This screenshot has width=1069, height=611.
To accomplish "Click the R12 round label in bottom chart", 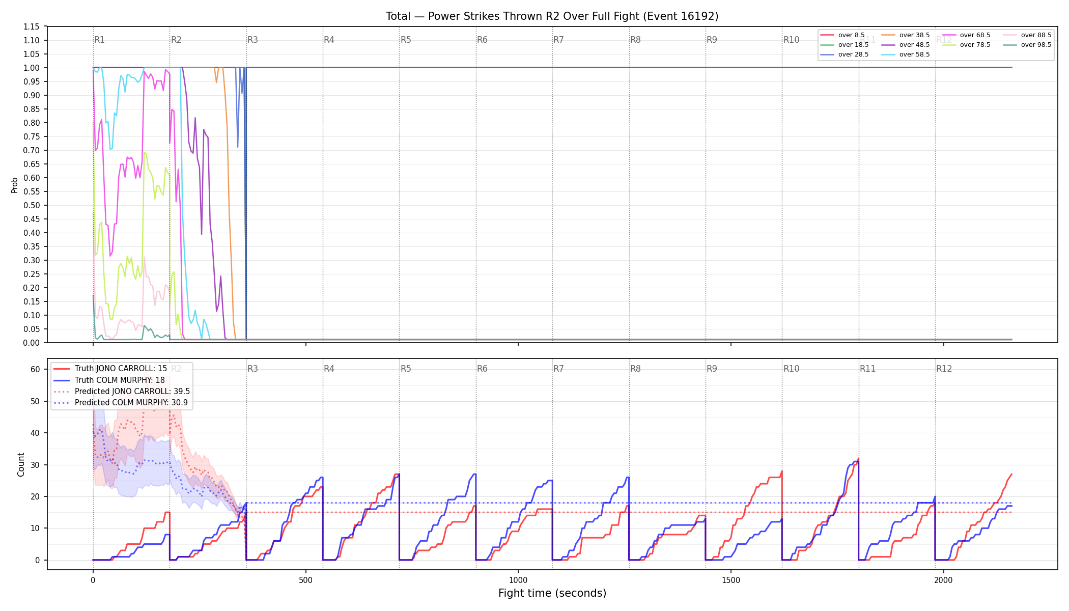I will tap(944, 369).
